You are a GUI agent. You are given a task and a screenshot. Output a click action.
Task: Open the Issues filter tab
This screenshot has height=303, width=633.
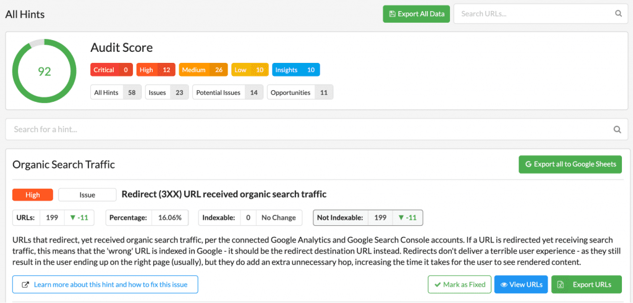[x=167, y=93]
